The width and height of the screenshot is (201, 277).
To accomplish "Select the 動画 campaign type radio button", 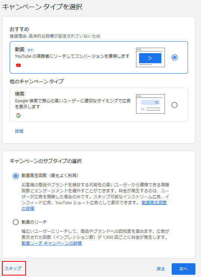I will coord(175,57).
